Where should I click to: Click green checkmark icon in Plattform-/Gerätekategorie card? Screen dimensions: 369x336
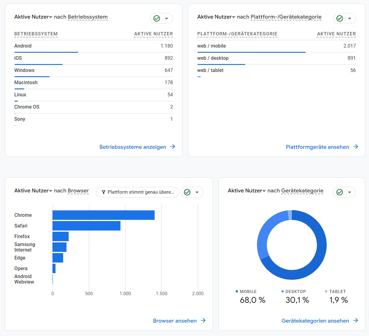340,19
